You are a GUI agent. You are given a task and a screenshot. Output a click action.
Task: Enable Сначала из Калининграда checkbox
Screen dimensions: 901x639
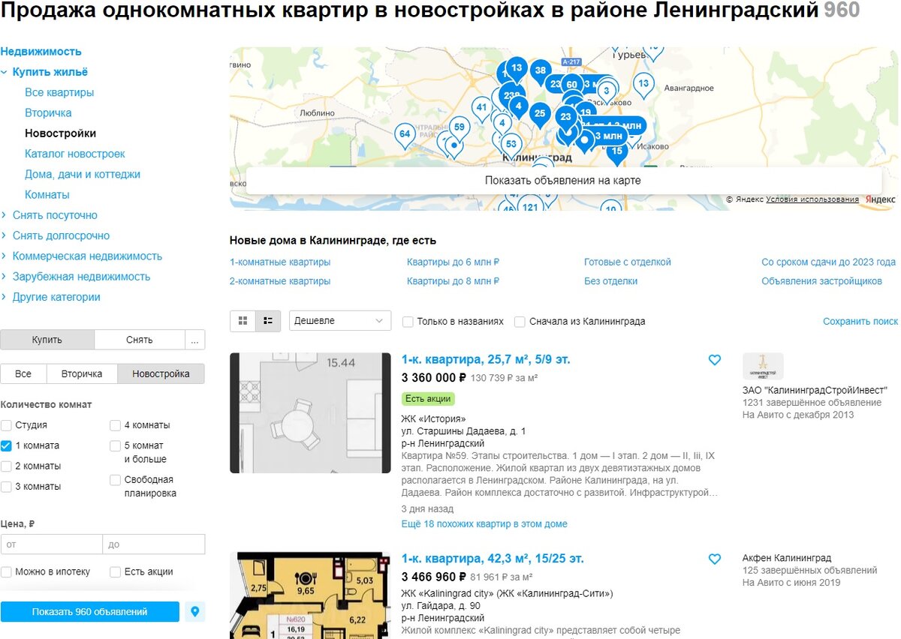pyautogui.click(x=520, y=322)
